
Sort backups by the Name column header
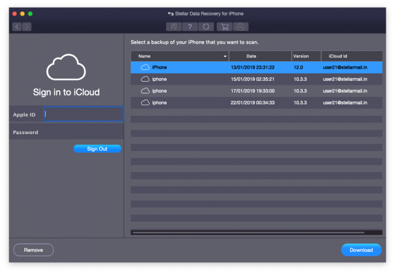180,56
